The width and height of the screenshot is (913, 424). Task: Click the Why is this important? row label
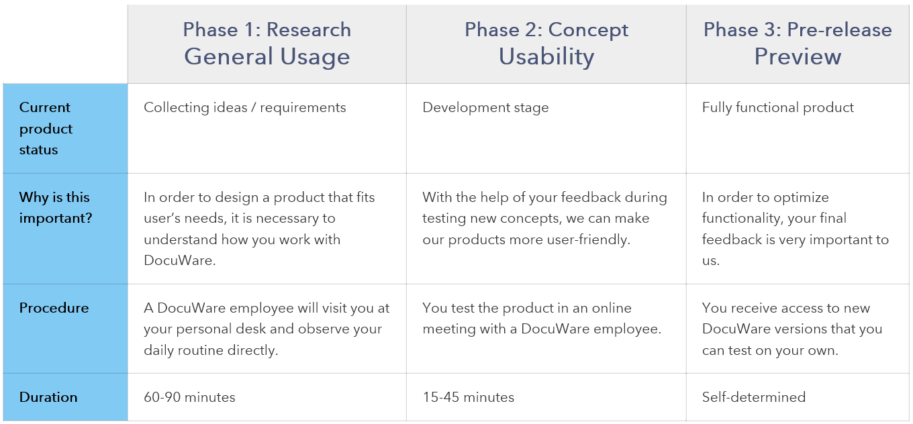(x=54, y=208)
